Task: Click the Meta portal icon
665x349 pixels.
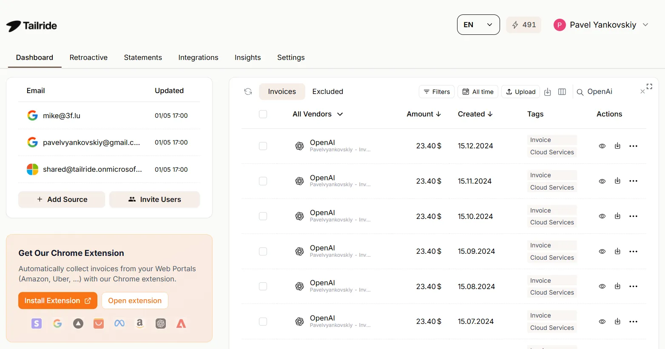Action: click(x=119, y=323)
